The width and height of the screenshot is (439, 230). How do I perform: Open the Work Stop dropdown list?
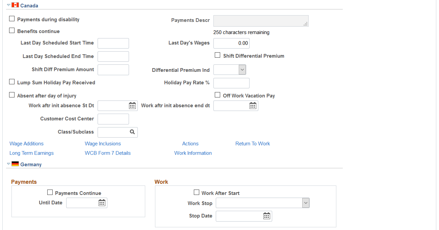tap(263, 203)
